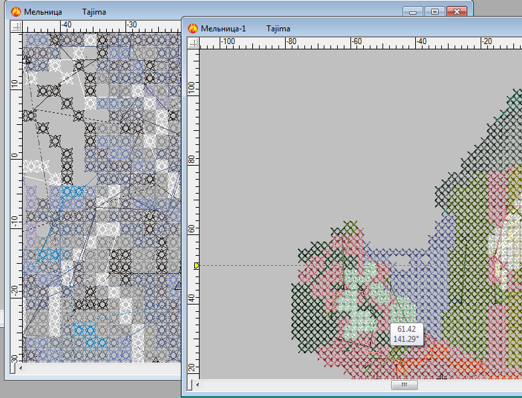Click the 61.42 / 141.29° measurement tooltip
Screen dimensions: 522x398
tap(407, 334)
